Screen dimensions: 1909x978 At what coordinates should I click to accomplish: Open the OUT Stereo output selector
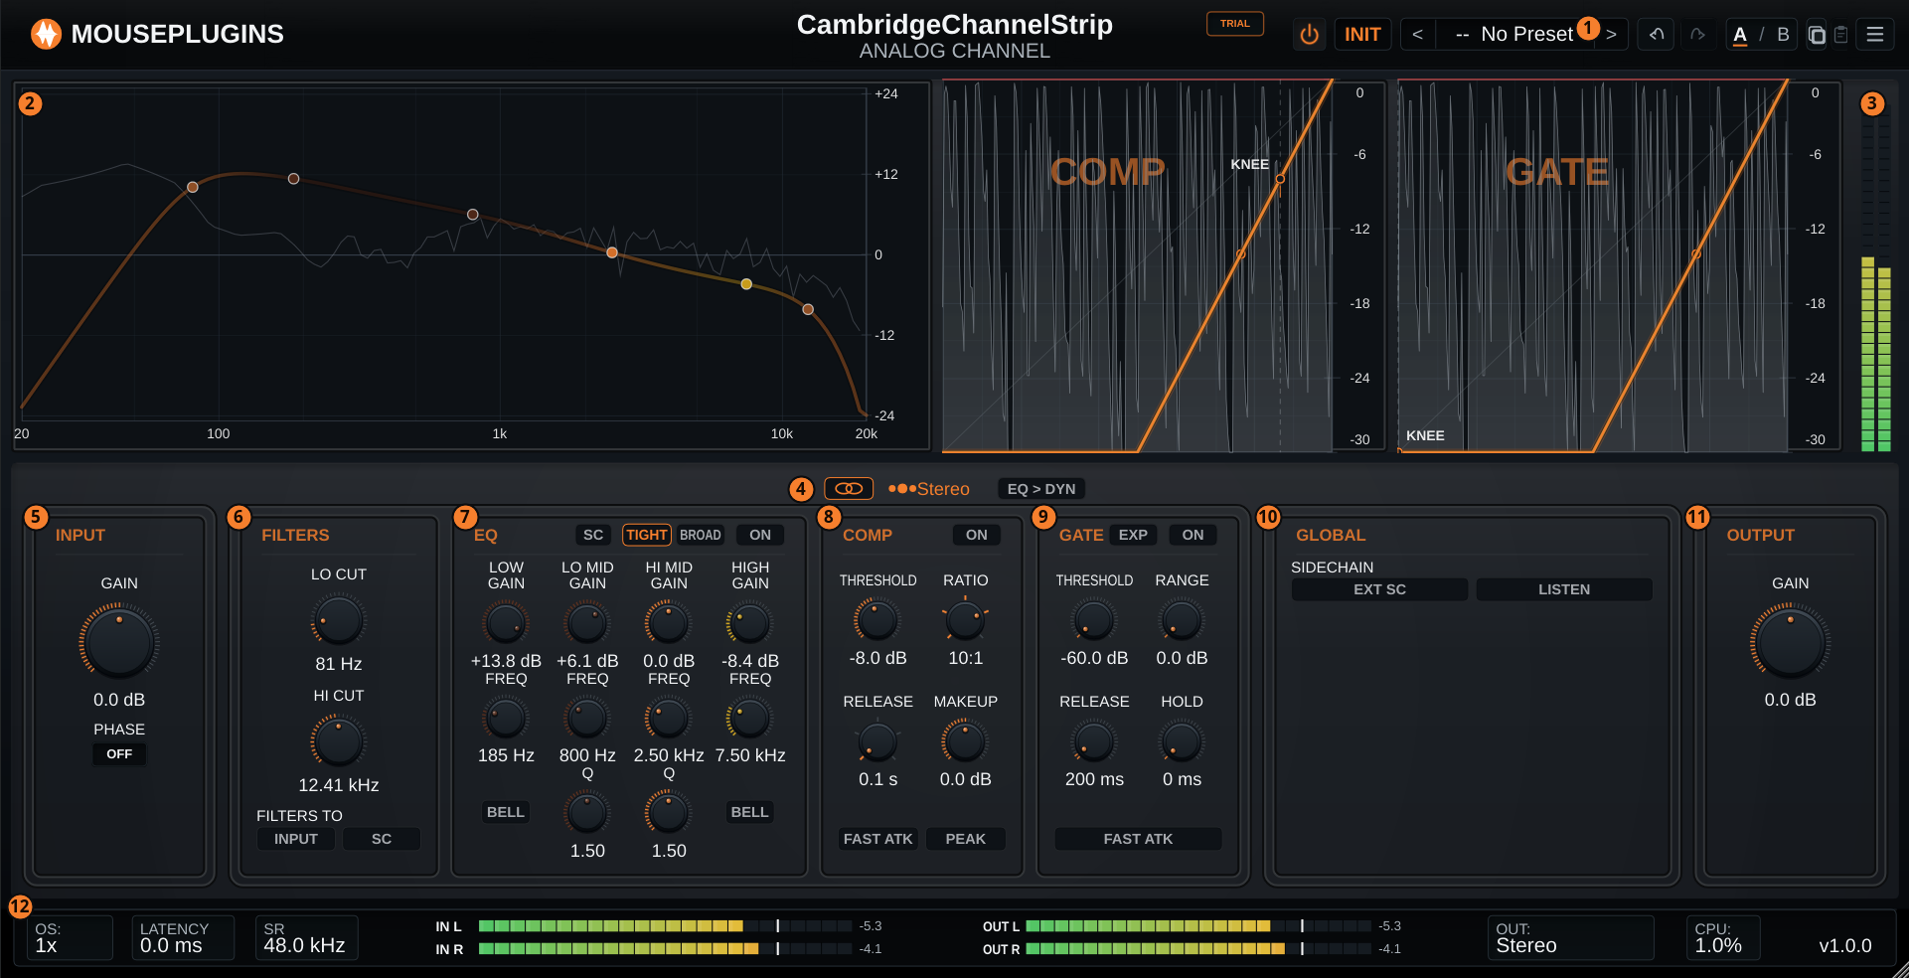point(1571,937)
